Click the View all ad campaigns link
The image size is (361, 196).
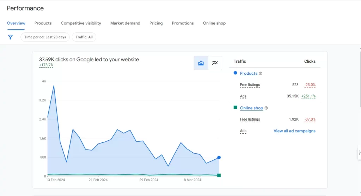294,131
